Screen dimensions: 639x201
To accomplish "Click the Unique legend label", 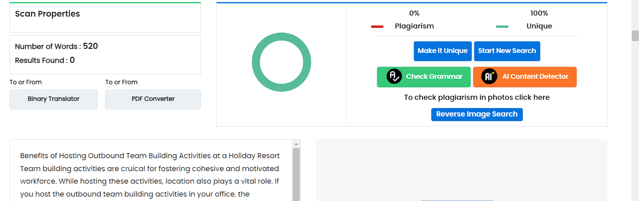I will pyautogui.click(x=539, y=26).
